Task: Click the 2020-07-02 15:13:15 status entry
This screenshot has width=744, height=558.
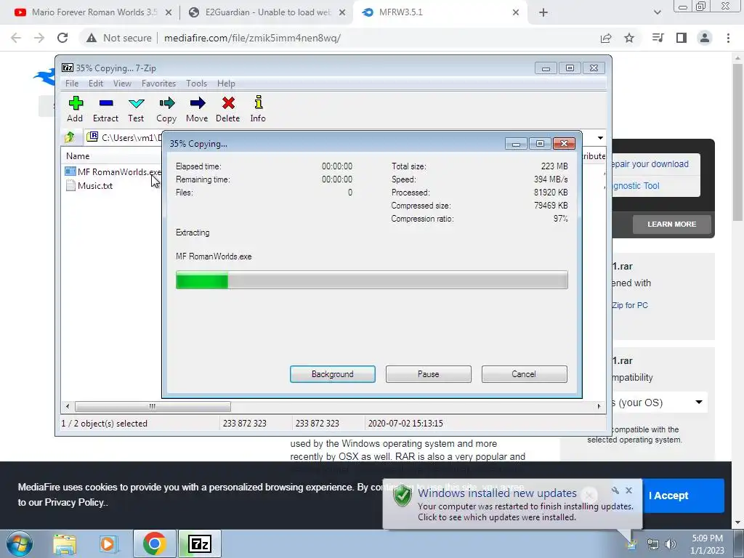Action: [405, 424]
